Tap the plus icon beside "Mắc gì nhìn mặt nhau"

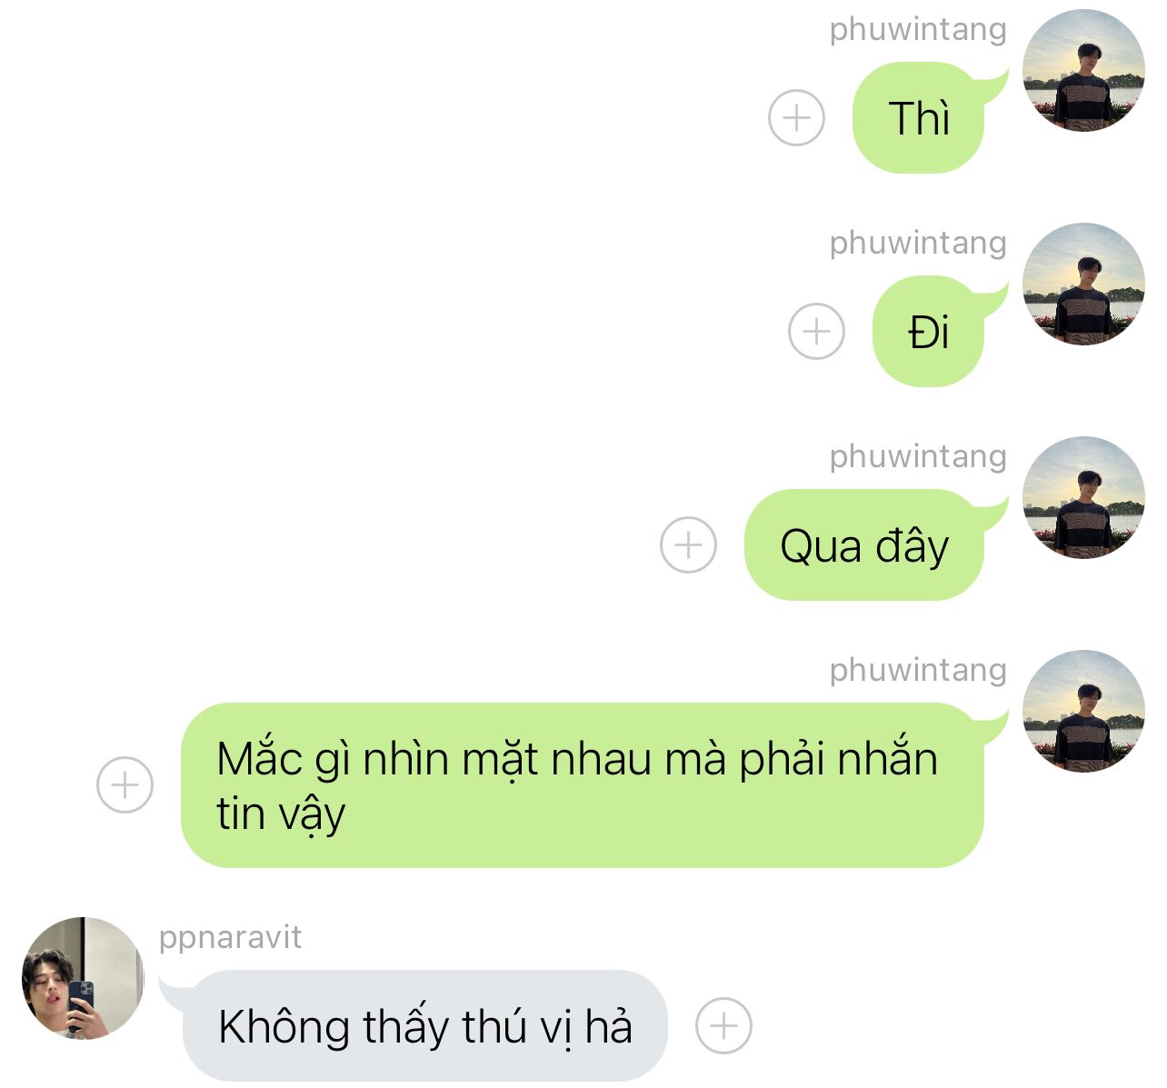click(125, 784)
